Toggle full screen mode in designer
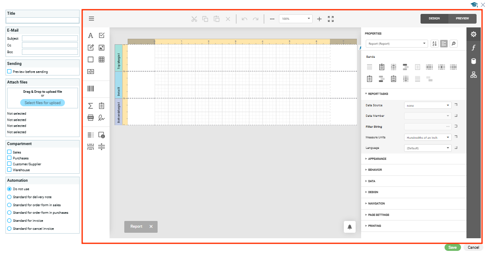Viewport: 485px width, 253px height. 331,19
